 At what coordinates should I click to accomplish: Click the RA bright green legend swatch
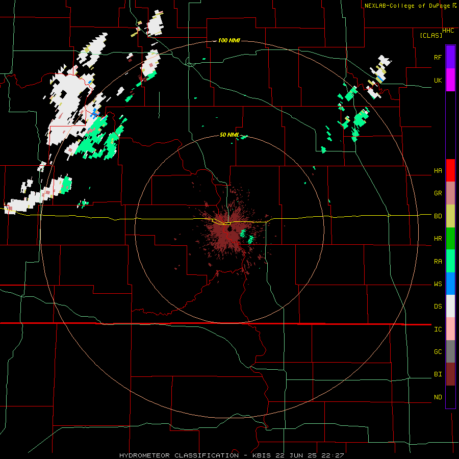point(450,261)
